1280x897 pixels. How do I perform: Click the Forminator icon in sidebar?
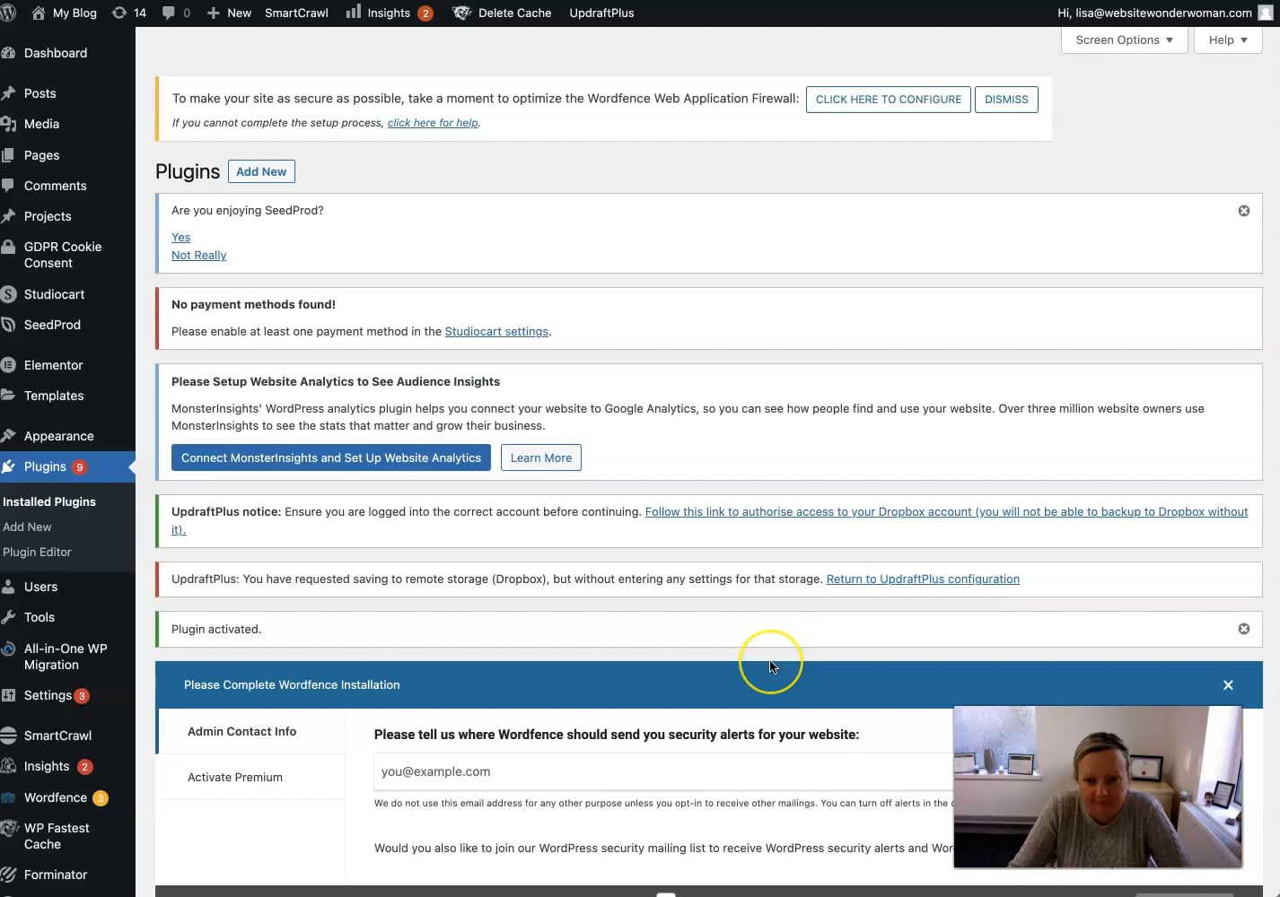(x=8, y=875)
